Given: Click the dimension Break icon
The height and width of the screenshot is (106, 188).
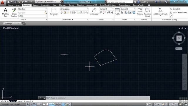Looking at the screenshot, I should (61, 12).
